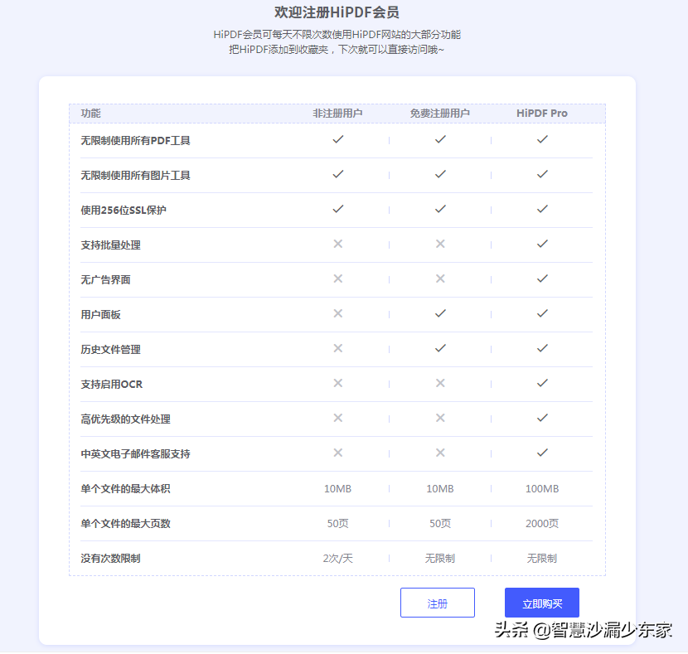Click the X mark for 无广告界面 under 非注册用户
Image resolution: width=688 pixels, height=654 pixels.
pyautogui.click(x=338, y=279)
